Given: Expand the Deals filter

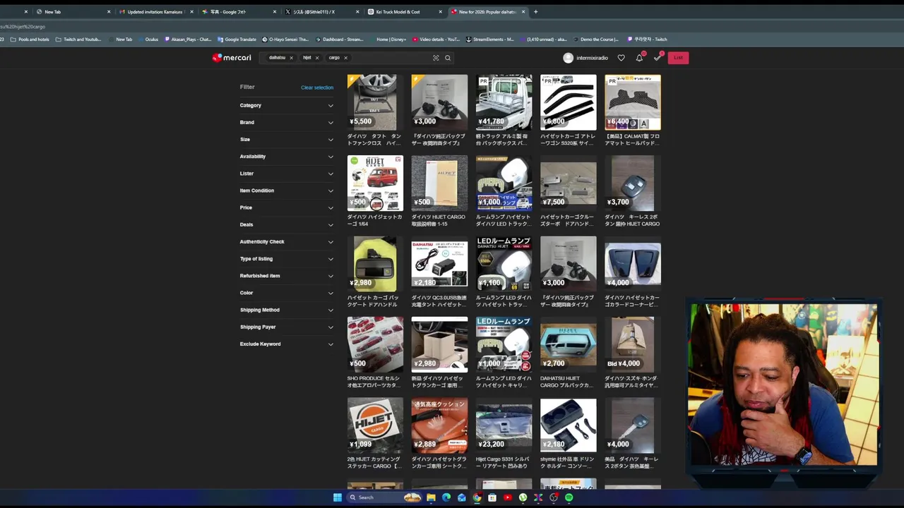Looking at the screenshot, I should (x=286, y=224).
